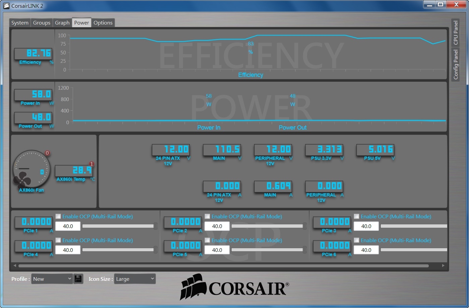Open the Icon Size dropdown
This screenshot has width=469, height=308.
[x=135, y=279]
